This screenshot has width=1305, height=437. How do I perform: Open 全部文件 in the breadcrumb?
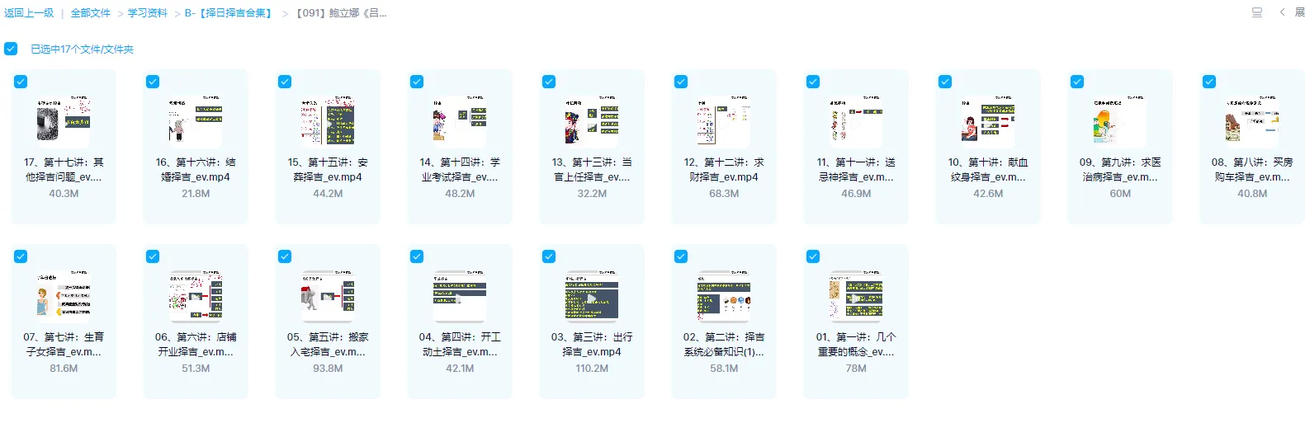click(90, 13)
